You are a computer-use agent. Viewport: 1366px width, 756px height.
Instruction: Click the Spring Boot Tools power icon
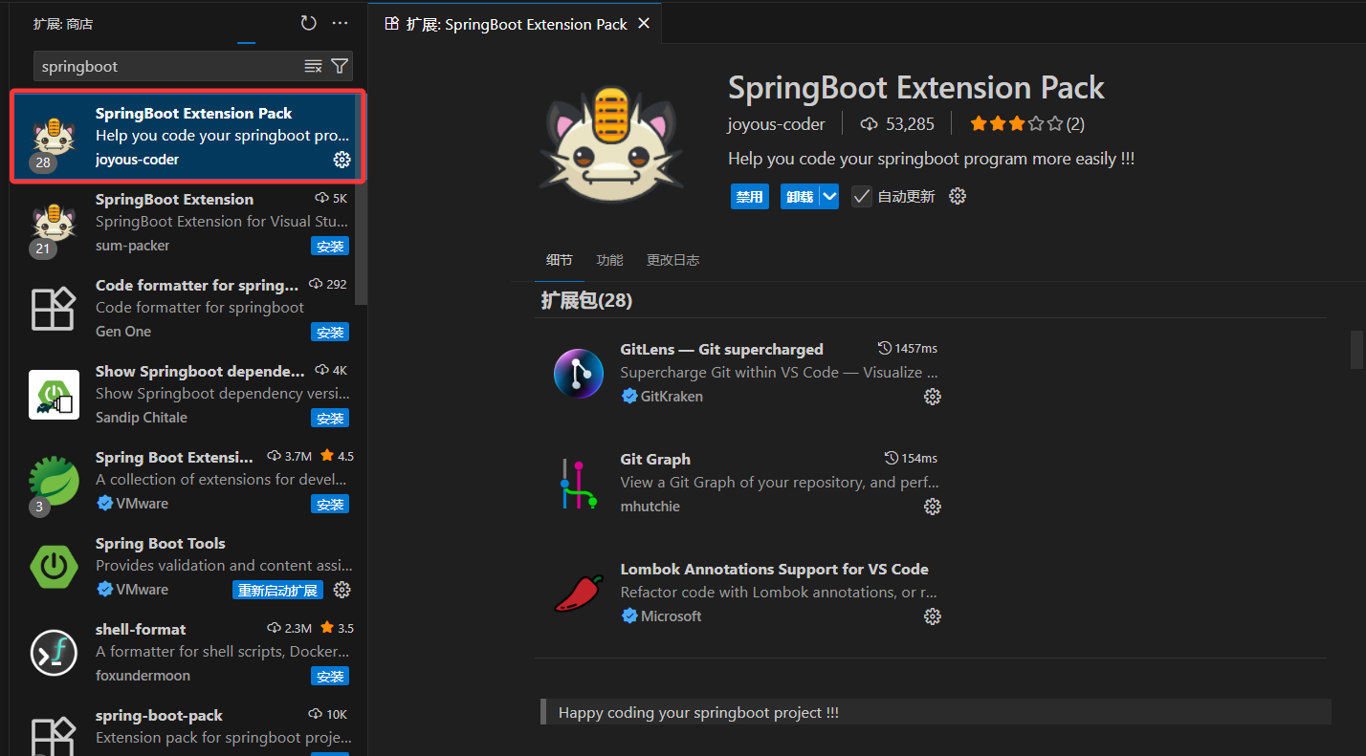coord(54,567)
